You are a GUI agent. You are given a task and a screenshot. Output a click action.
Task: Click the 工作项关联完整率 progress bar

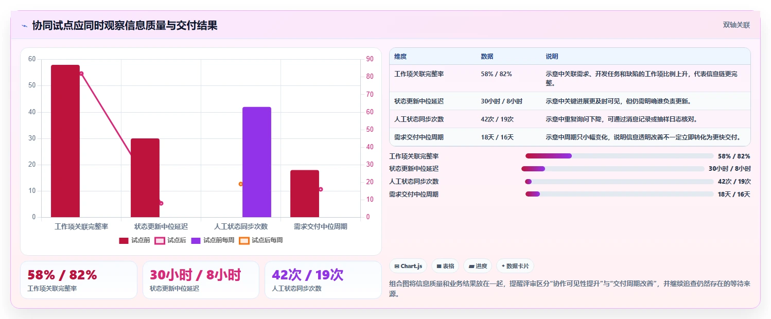click(619, 156)
